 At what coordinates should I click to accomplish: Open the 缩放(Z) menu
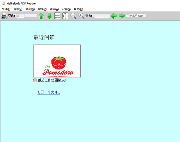42,9
